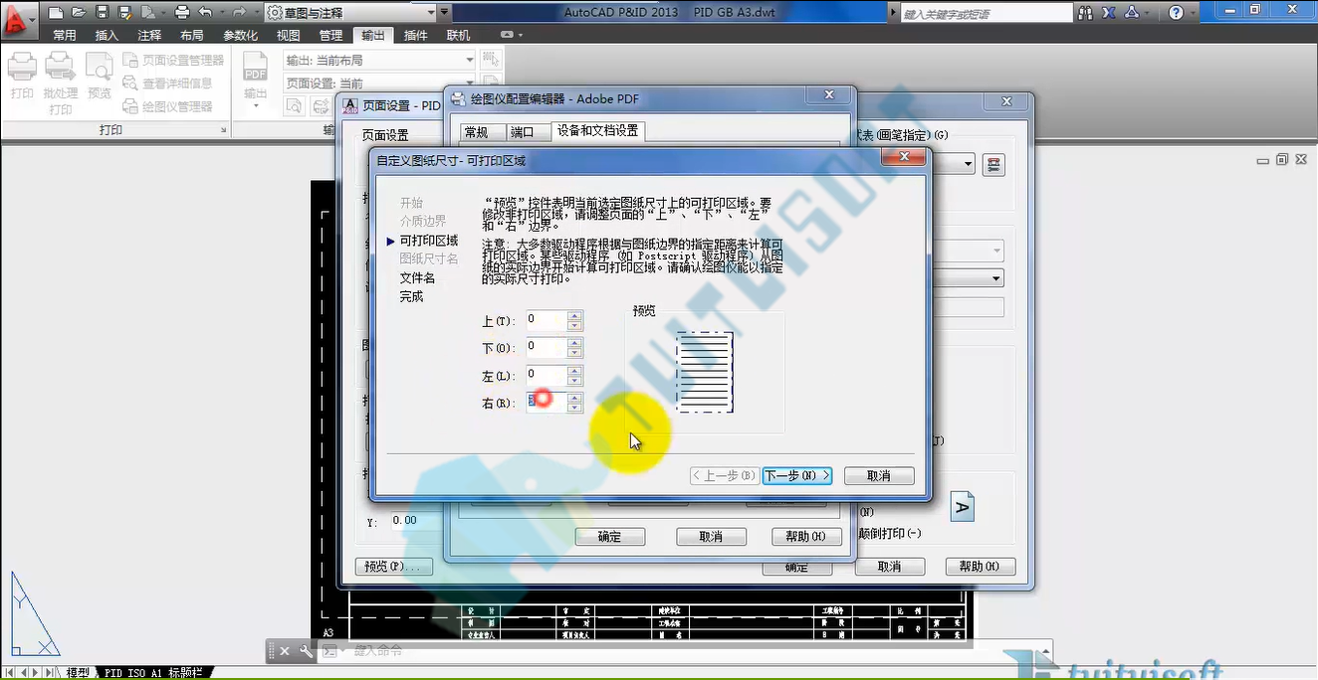
Task: Switch to the 常用 ribbon tab
Action: [65, 35]
